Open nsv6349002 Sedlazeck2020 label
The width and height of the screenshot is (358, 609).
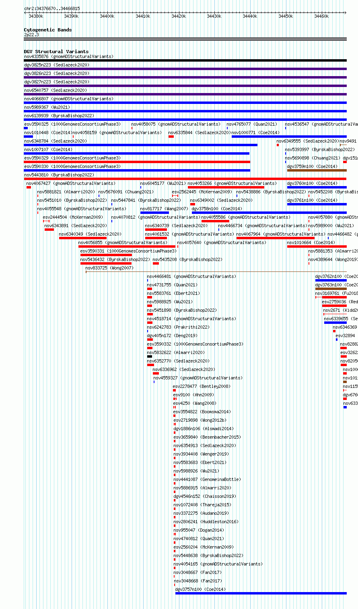[x=222, y=200]
